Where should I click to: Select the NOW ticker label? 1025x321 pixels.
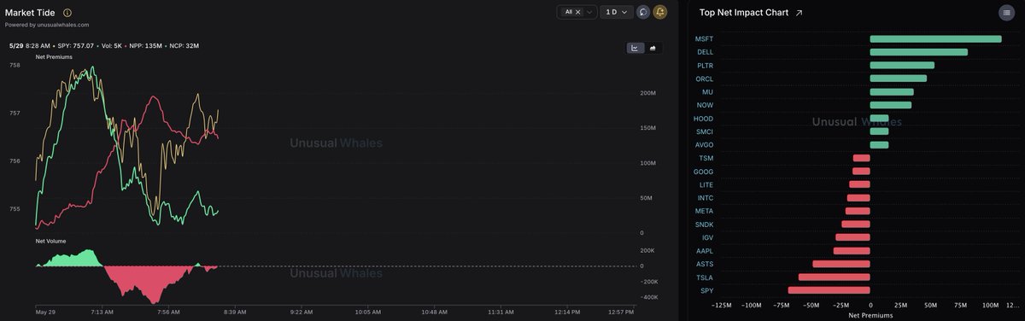[x=706, y=105]
